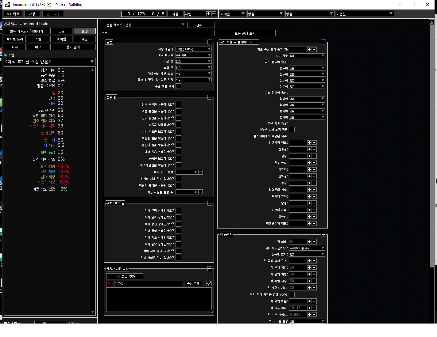The width and height of the screenshot is (437, 337).
Task: Check 권능 충전을 사용하나요? box
Action: click(178, 104)
